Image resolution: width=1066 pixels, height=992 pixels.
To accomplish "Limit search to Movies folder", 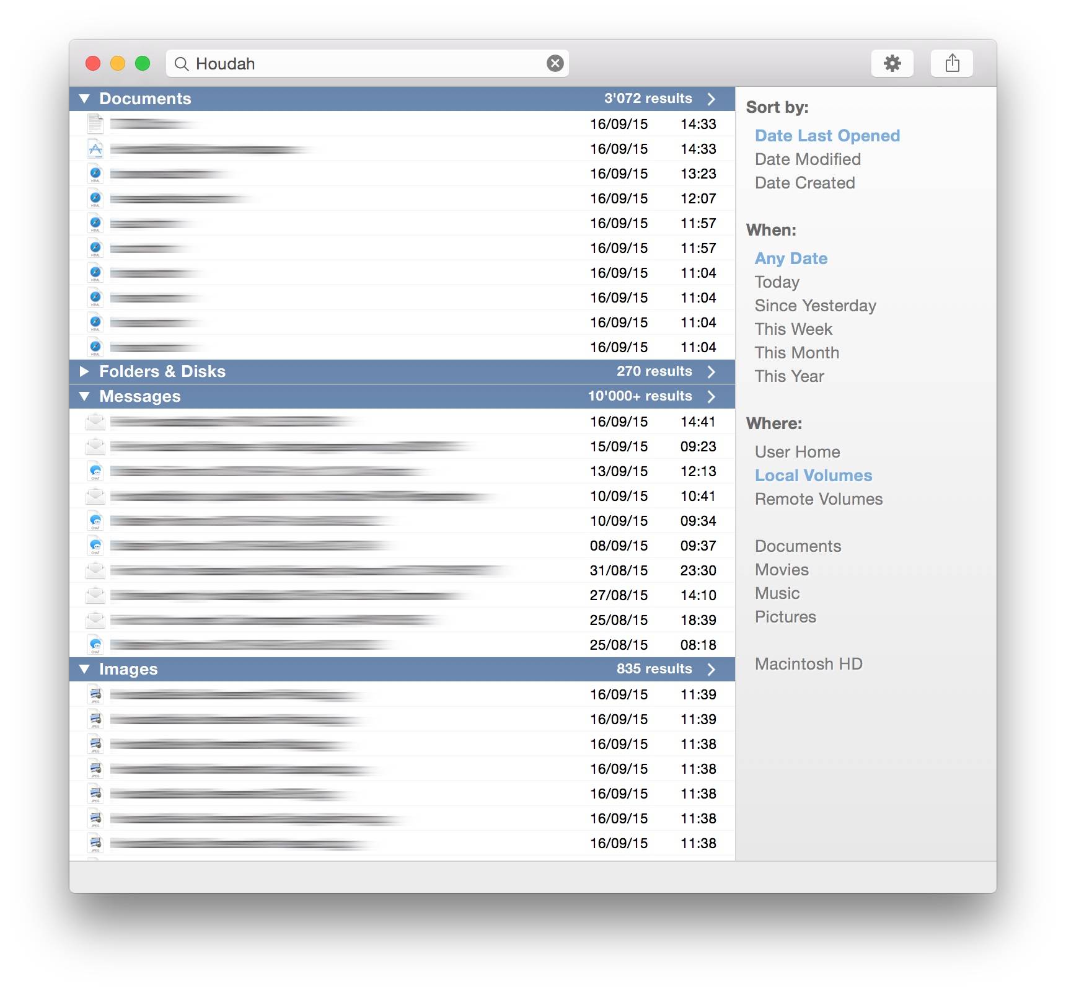I will pos(782,570).
